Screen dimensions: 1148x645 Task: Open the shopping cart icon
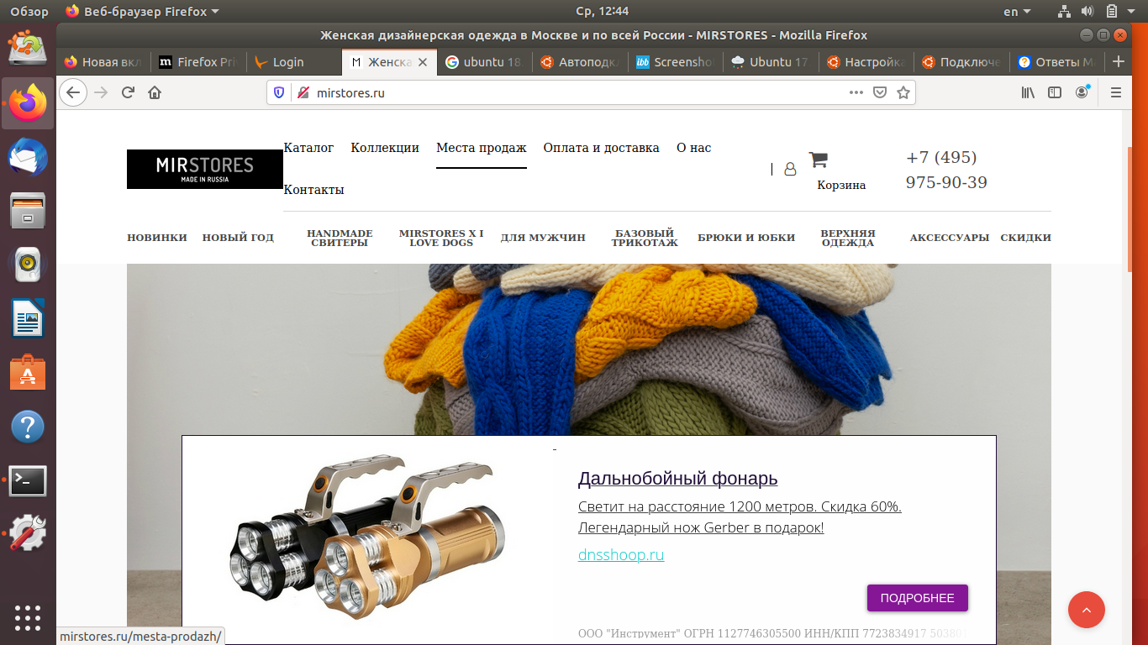[818, 160]
